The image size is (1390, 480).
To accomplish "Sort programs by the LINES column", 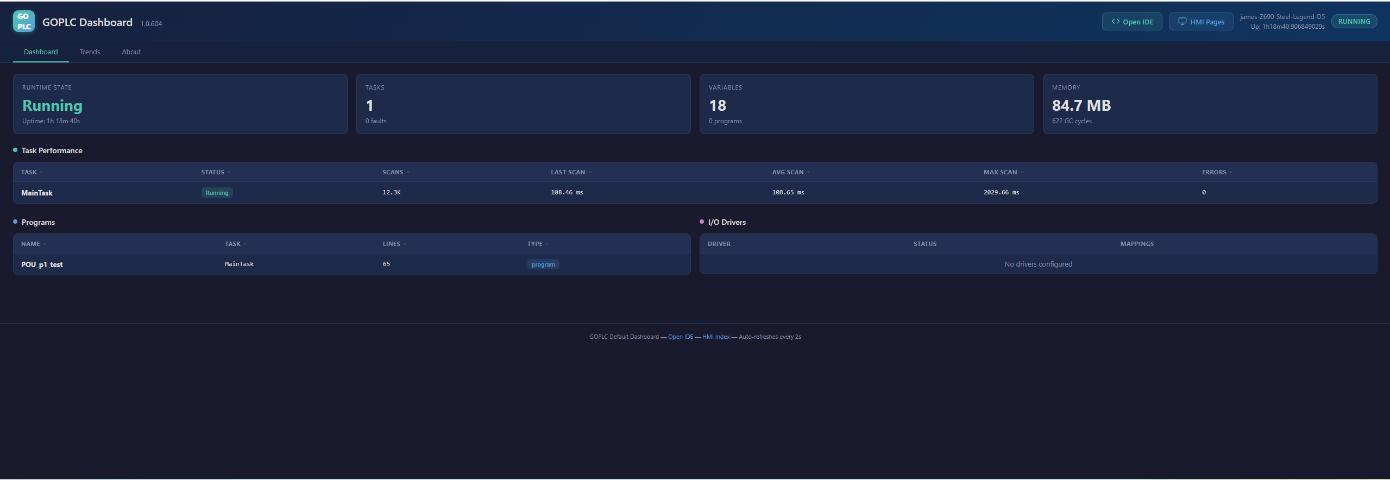I will [x=392, y=244].
